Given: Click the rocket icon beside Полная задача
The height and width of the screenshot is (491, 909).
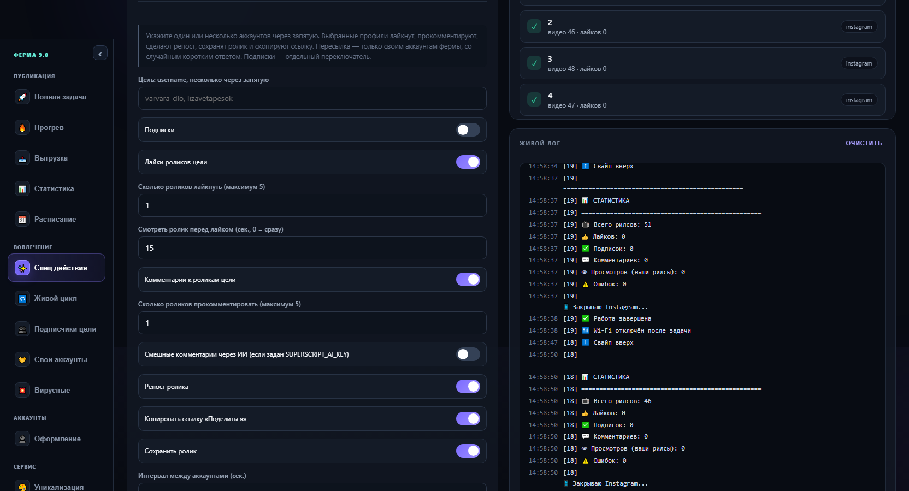Looking at the screenshot, I should tap(22, 97).
